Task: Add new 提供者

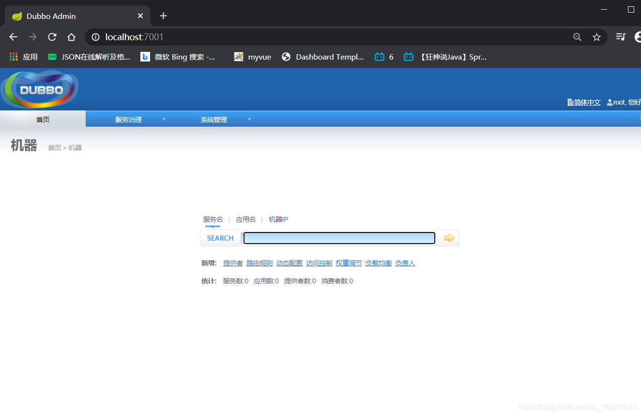Action: tap(233, 263)
